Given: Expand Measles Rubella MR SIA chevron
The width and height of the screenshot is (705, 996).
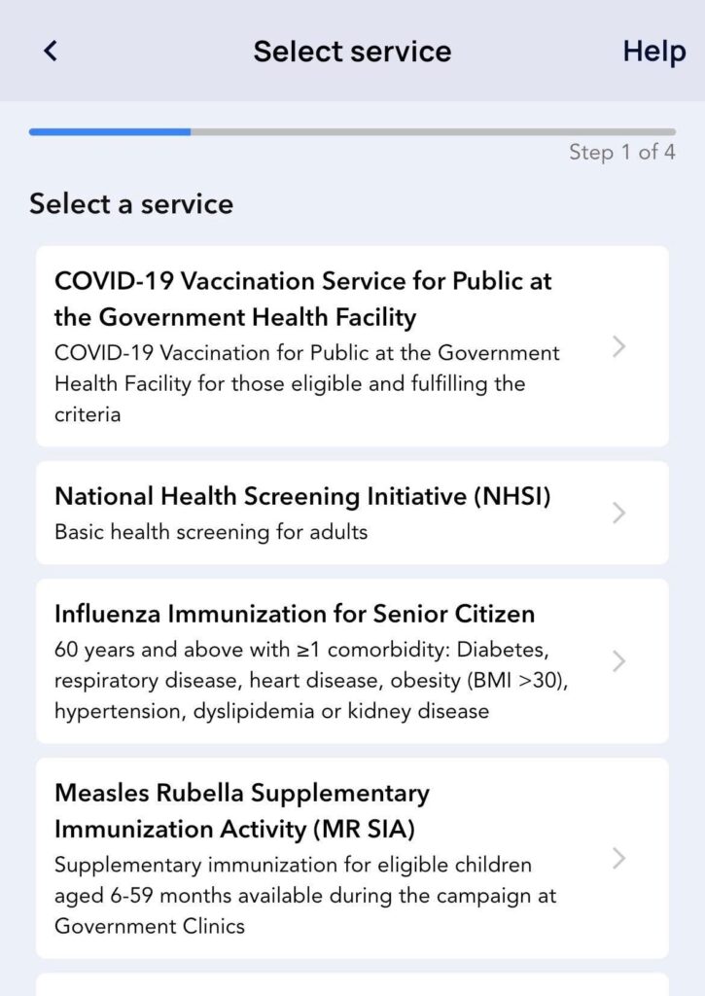Looking at the screenshot, I should click(618, 858).
